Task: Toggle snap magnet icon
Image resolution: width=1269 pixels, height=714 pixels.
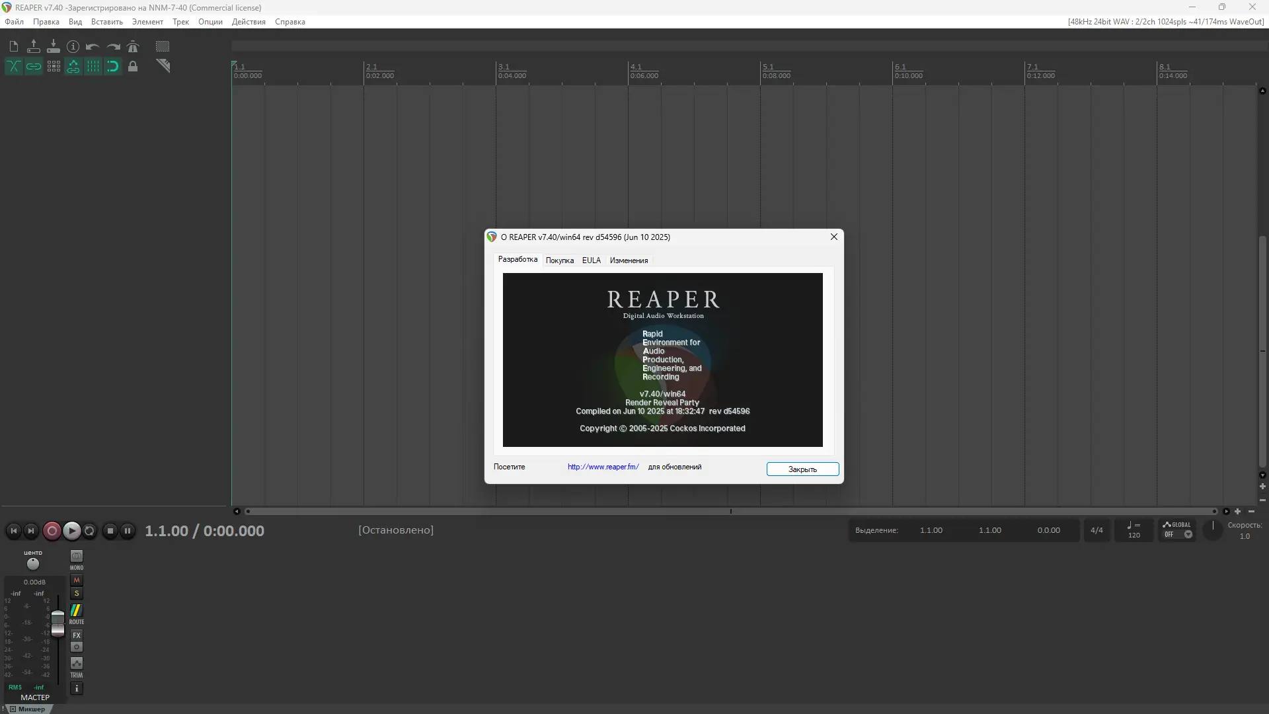Action: click(113, 66)
